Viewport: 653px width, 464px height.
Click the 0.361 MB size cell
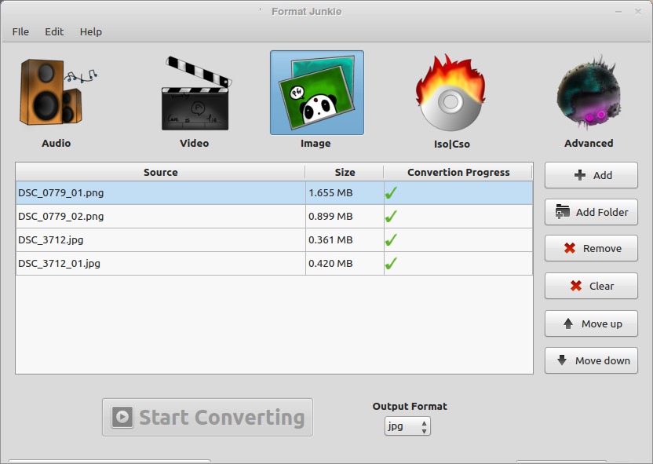pos(345,240)
